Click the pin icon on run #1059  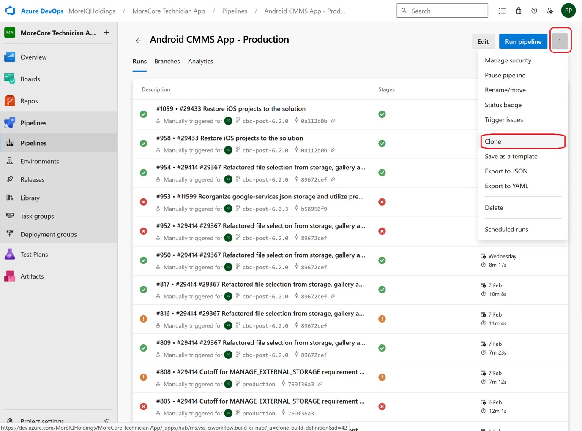[333, 121]
